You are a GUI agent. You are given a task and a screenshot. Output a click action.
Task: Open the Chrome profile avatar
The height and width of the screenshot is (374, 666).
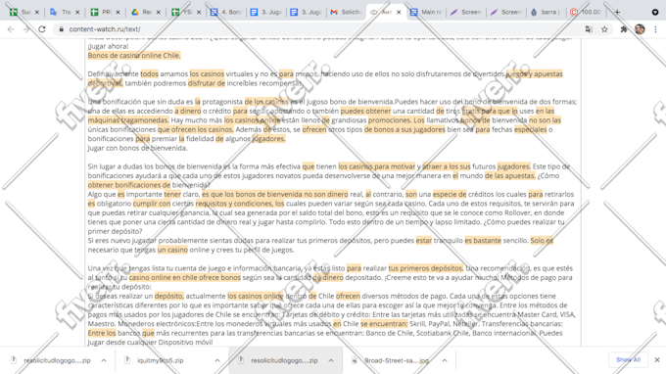pos(640,29)
